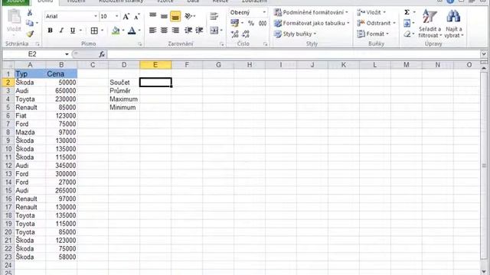
Task: Decrease decimal places
Action: [246, 34]
